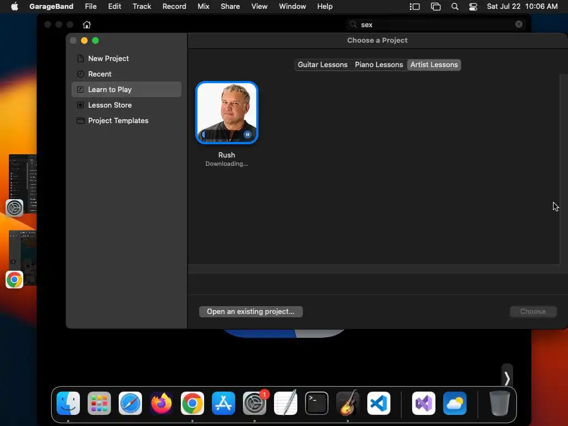Image resolution: width=568 pixels, height=426 pixels.
Task: Open Visual Studio from the Dock
Action: point(424,403)
